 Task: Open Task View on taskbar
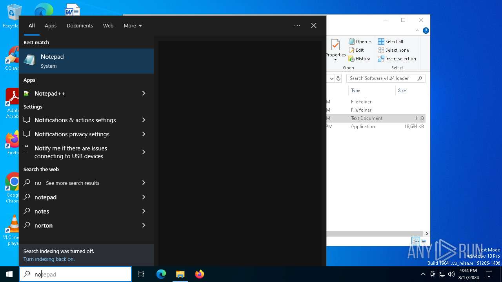click(141, 274)
